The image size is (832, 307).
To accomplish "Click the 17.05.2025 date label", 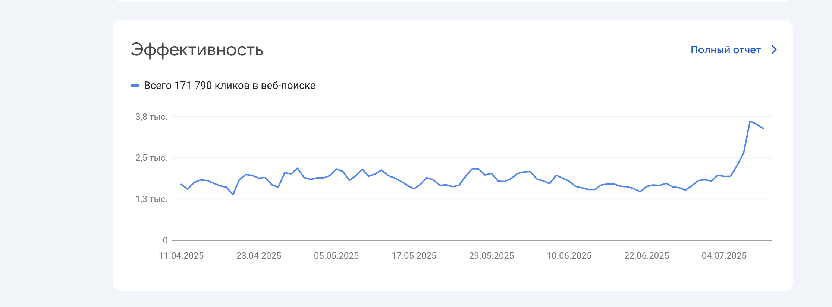I will coord(414,256).
